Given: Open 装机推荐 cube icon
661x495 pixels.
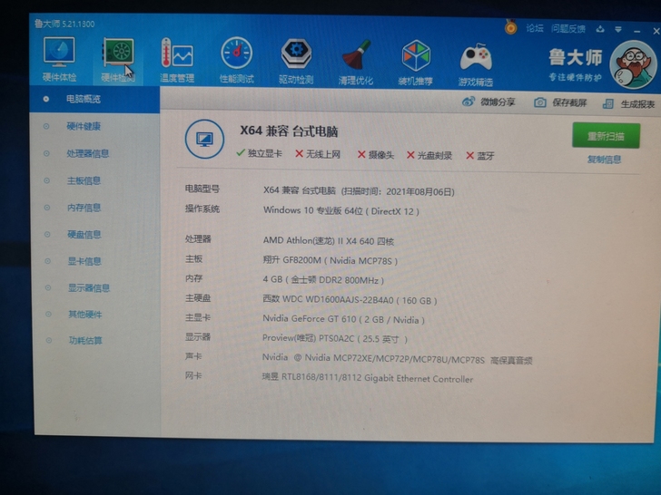Looking at the screenshot, I should pos(416,63).
